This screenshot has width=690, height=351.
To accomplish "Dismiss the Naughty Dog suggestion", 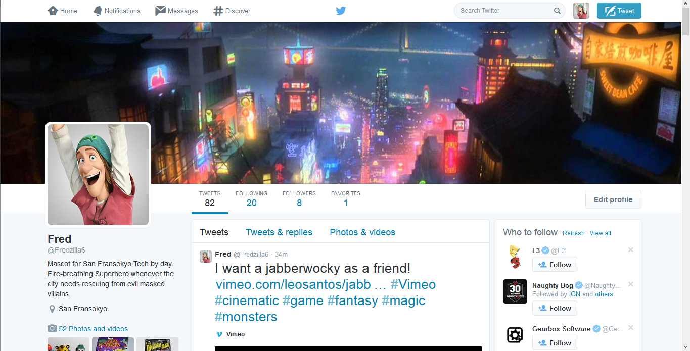I will 630,285.
